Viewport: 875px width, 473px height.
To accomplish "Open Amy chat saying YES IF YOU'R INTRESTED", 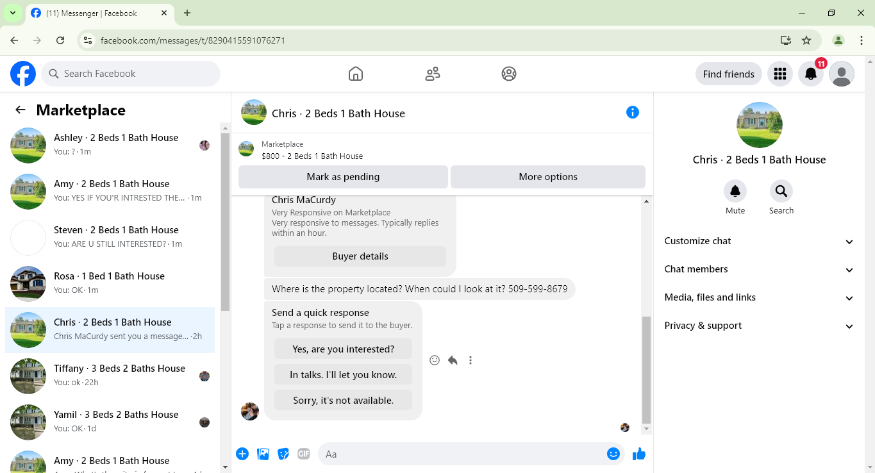I will [x=110, y=192].
